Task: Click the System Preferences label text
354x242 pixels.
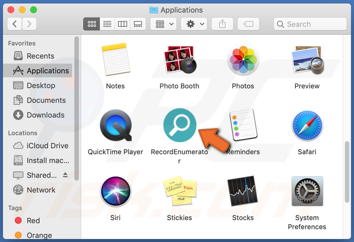Action: click(x=307, y=222)
